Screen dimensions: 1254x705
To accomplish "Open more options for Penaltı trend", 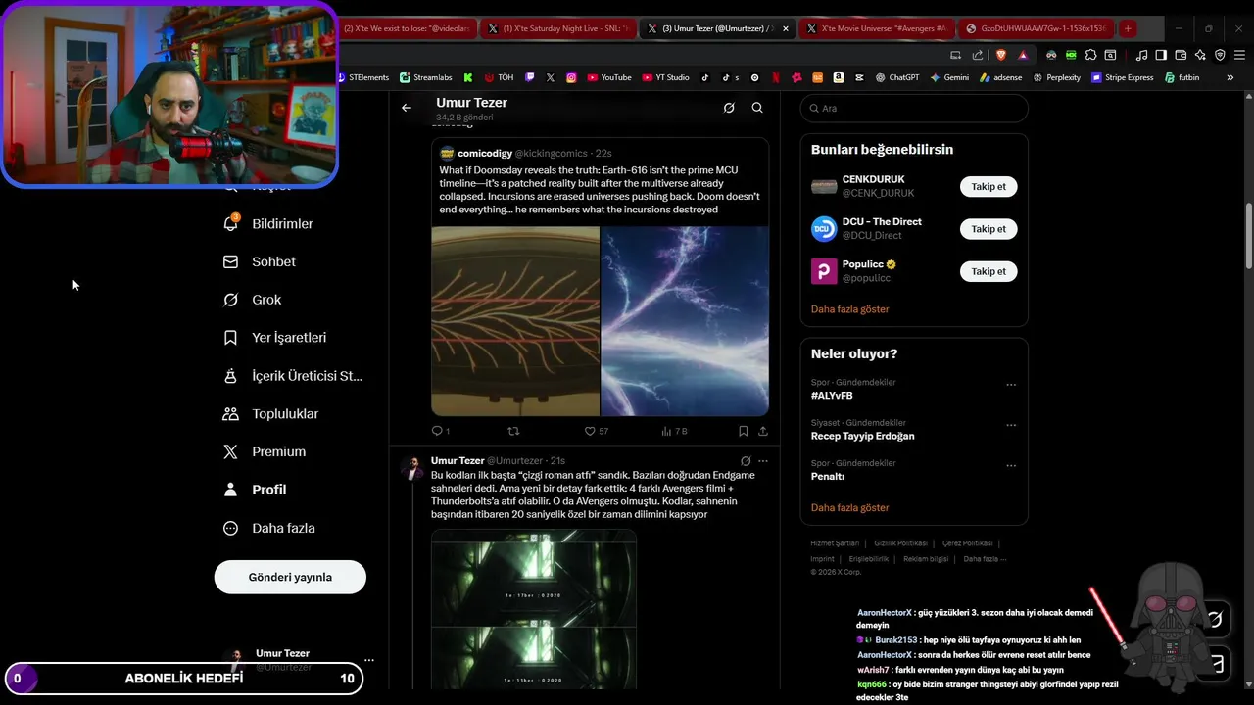I will tap(1011, 466).
